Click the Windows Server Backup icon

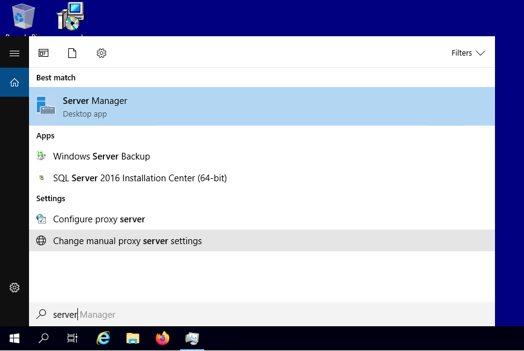point(41,156)
